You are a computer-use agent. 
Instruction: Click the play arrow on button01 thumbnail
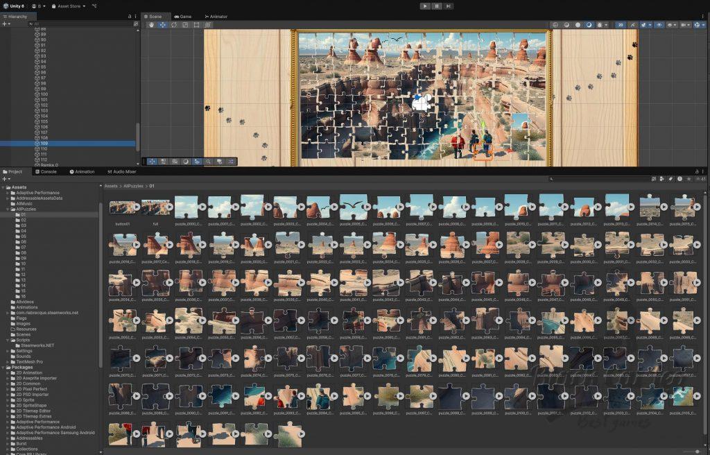pyautogui.click(x=137, y=207)
